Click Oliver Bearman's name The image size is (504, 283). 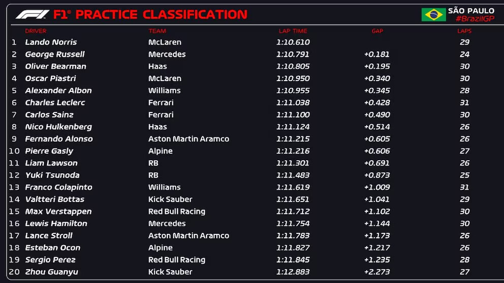(55, 66)
